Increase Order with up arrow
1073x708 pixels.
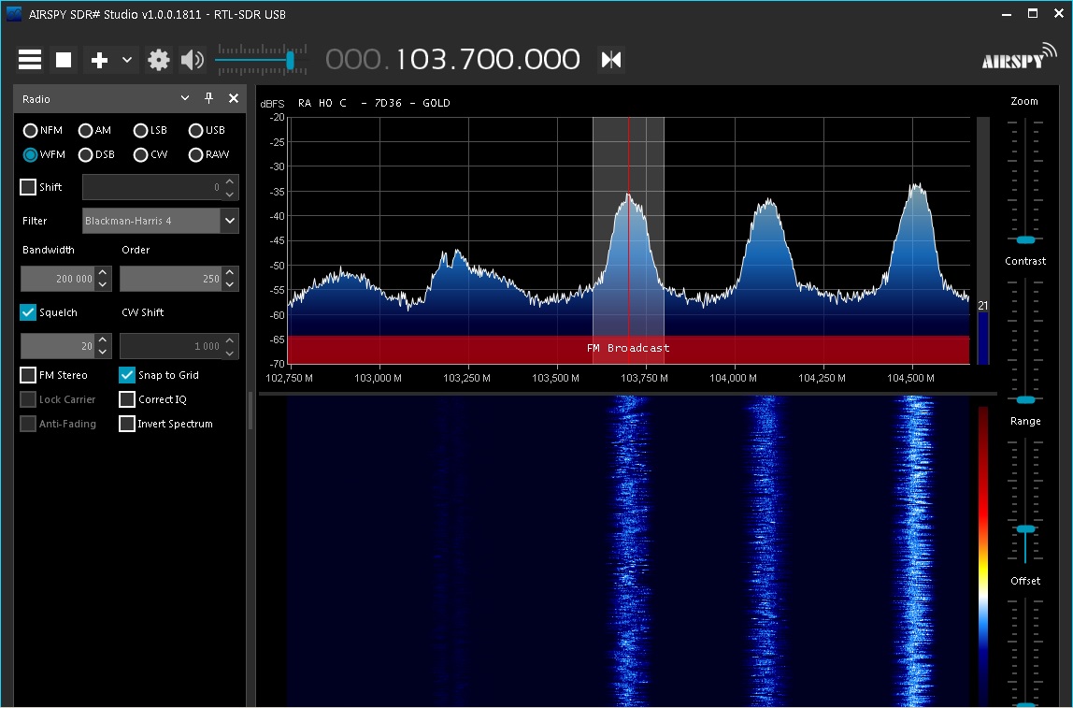tap(230, 272)
